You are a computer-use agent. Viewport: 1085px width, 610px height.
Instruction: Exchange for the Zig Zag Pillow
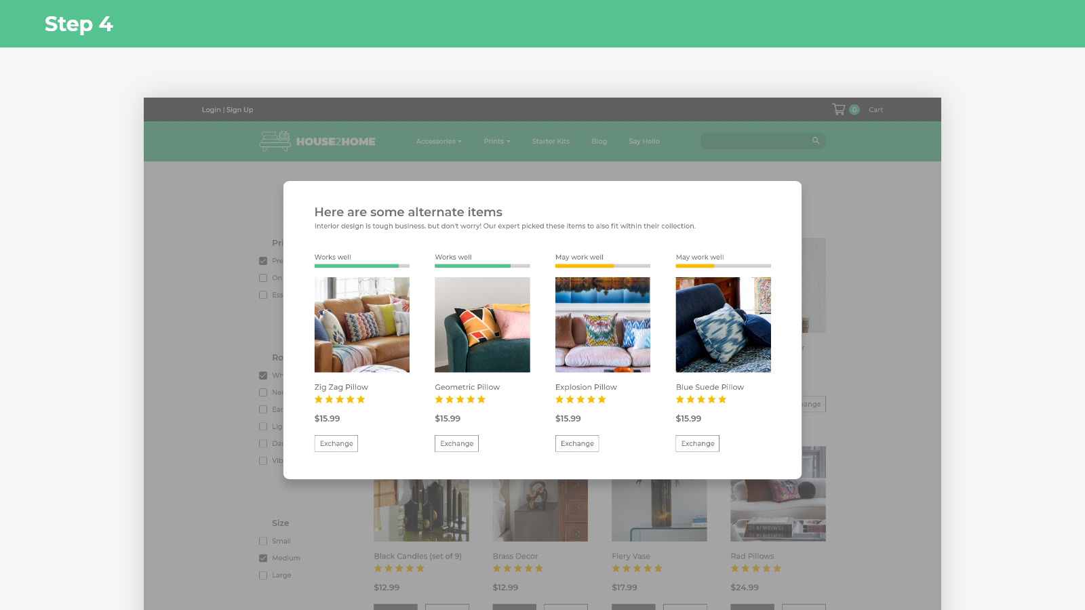tap(336, 443)
